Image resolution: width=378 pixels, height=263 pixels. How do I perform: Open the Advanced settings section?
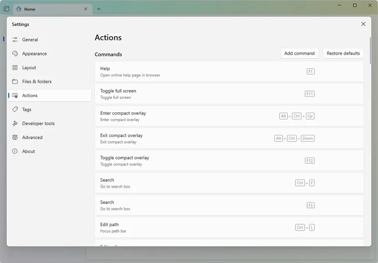pos(31,137)
